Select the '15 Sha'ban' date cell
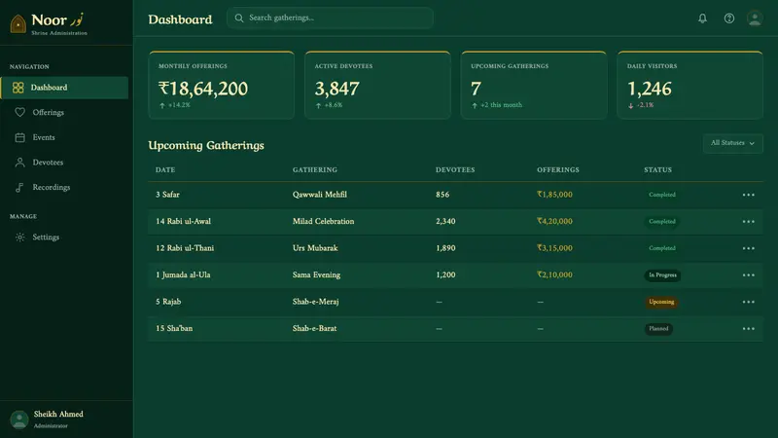Screen dimensions: 778x438 [x=174, y=329]
